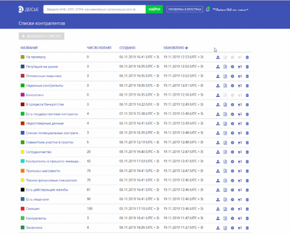Click the Списки контрагентов page title

42,23
